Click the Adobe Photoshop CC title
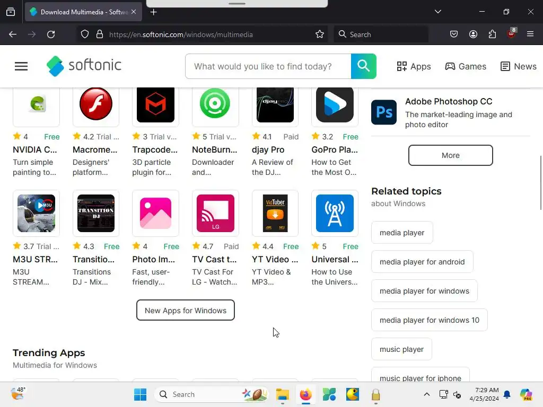This screenshot has width=543, height=407. tap(449, 101)
